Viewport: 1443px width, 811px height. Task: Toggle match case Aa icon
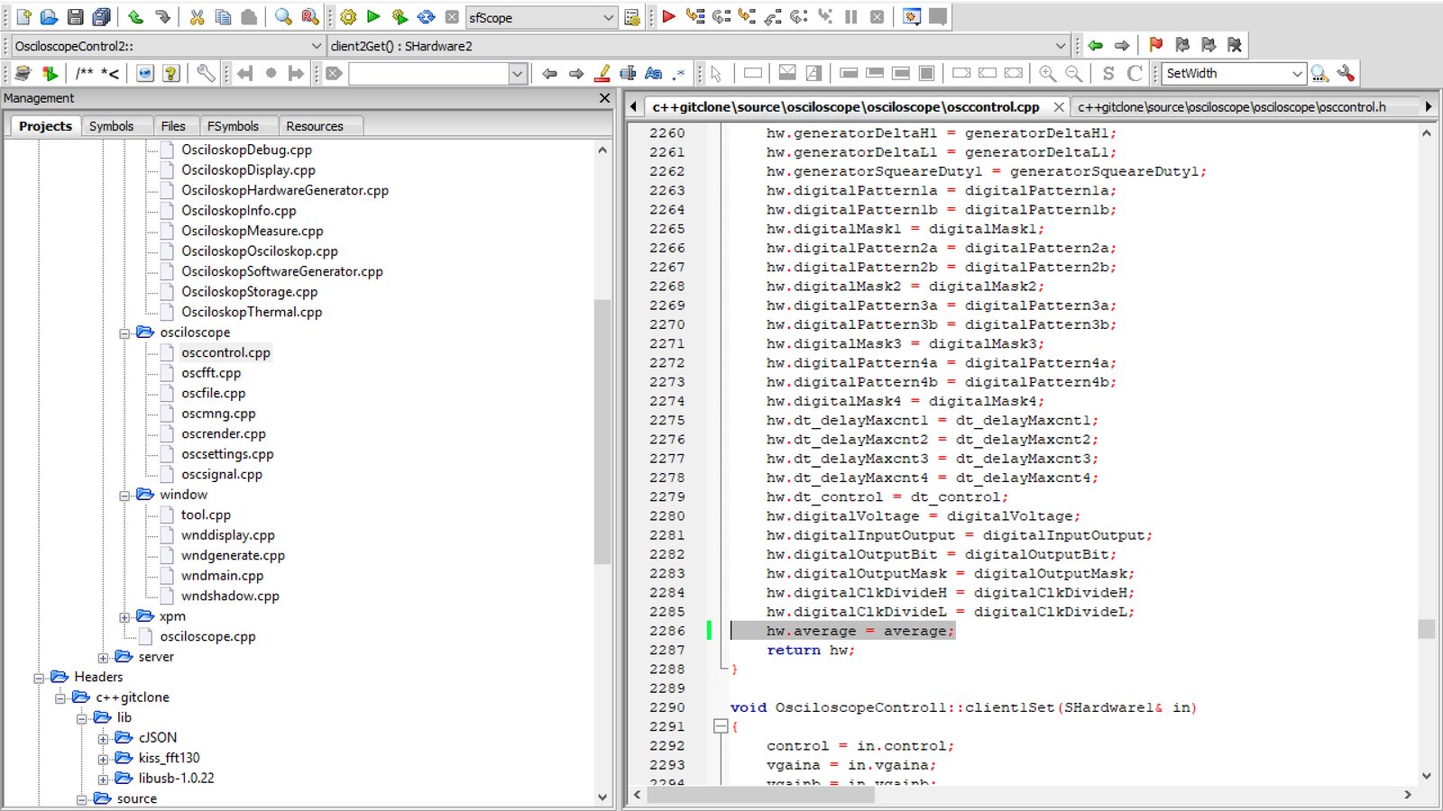(x=654, y=73)
